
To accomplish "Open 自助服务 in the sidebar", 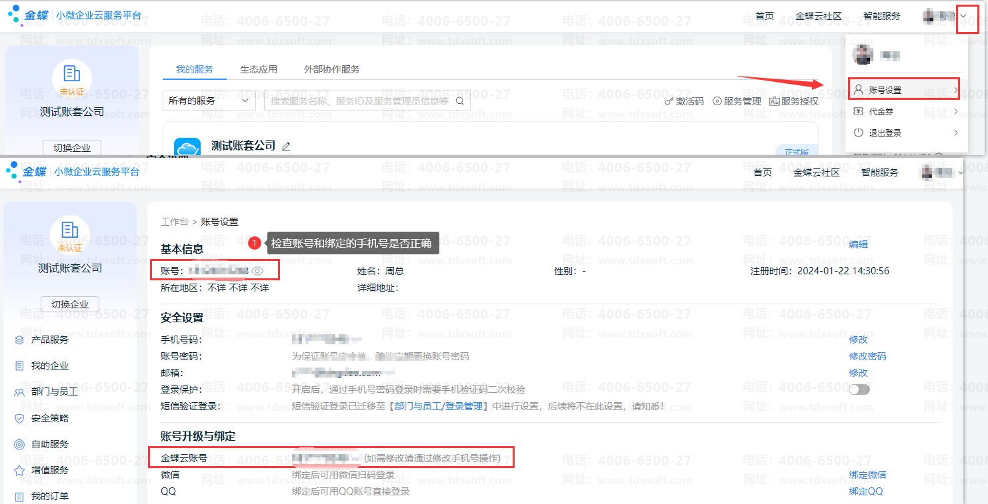I will click(49, 444).
